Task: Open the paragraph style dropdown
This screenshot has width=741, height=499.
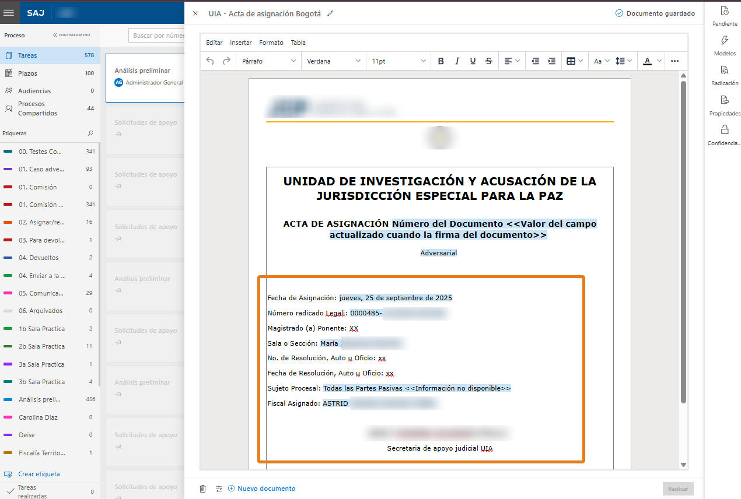Action: click(268, 61)
